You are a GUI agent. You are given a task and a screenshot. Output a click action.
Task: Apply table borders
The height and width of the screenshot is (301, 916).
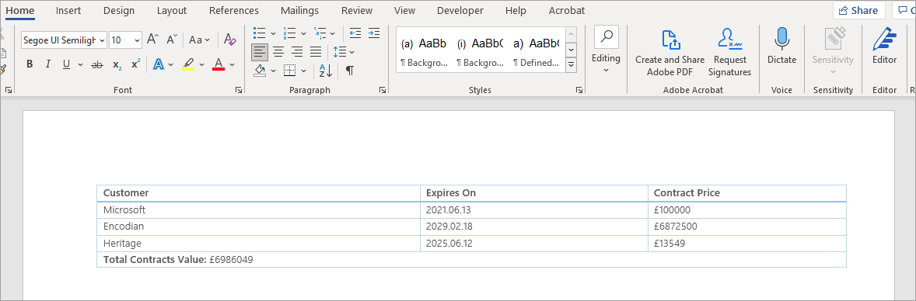pos(290,71)
